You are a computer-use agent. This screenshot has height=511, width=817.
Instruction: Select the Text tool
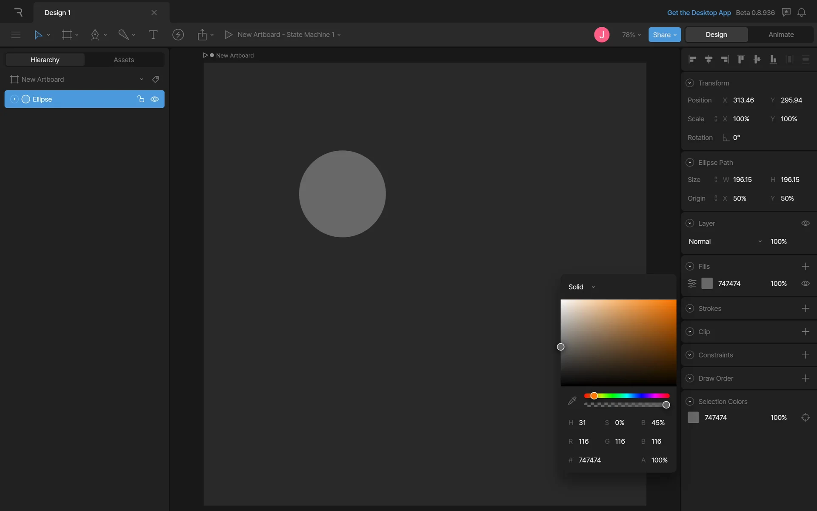pyautogui.click(x=153, y=34)
